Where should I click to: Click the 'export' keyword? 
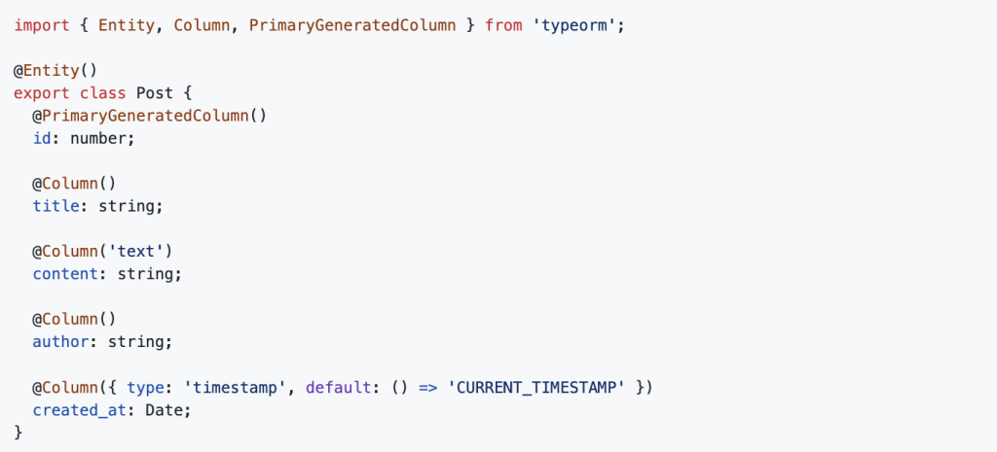point(41,92)
